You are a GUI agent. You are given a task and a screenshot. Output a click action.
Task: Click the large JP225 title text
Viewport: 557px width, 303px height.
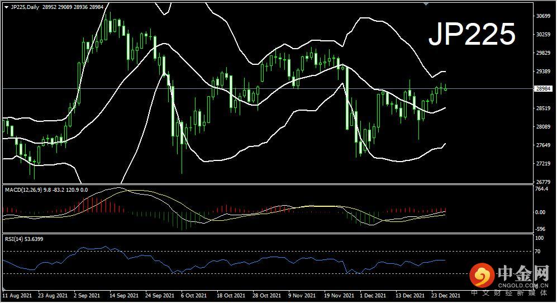472,34
